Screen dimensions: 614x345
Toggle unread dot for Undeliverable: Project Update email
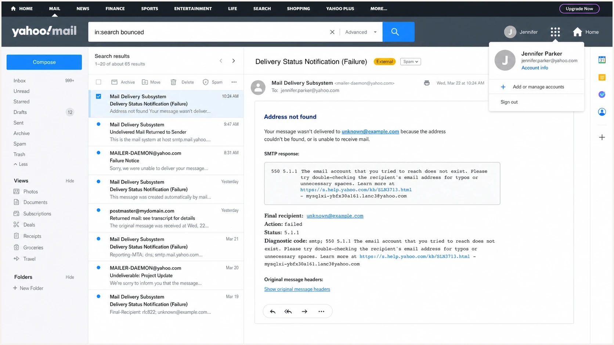click(98, 268)
